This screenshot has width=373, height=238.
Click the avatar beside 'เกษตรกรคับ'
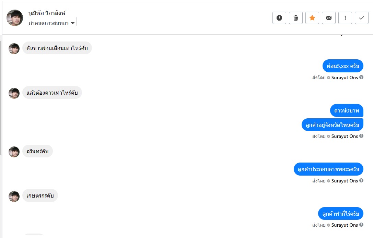[x=14, y=197]
